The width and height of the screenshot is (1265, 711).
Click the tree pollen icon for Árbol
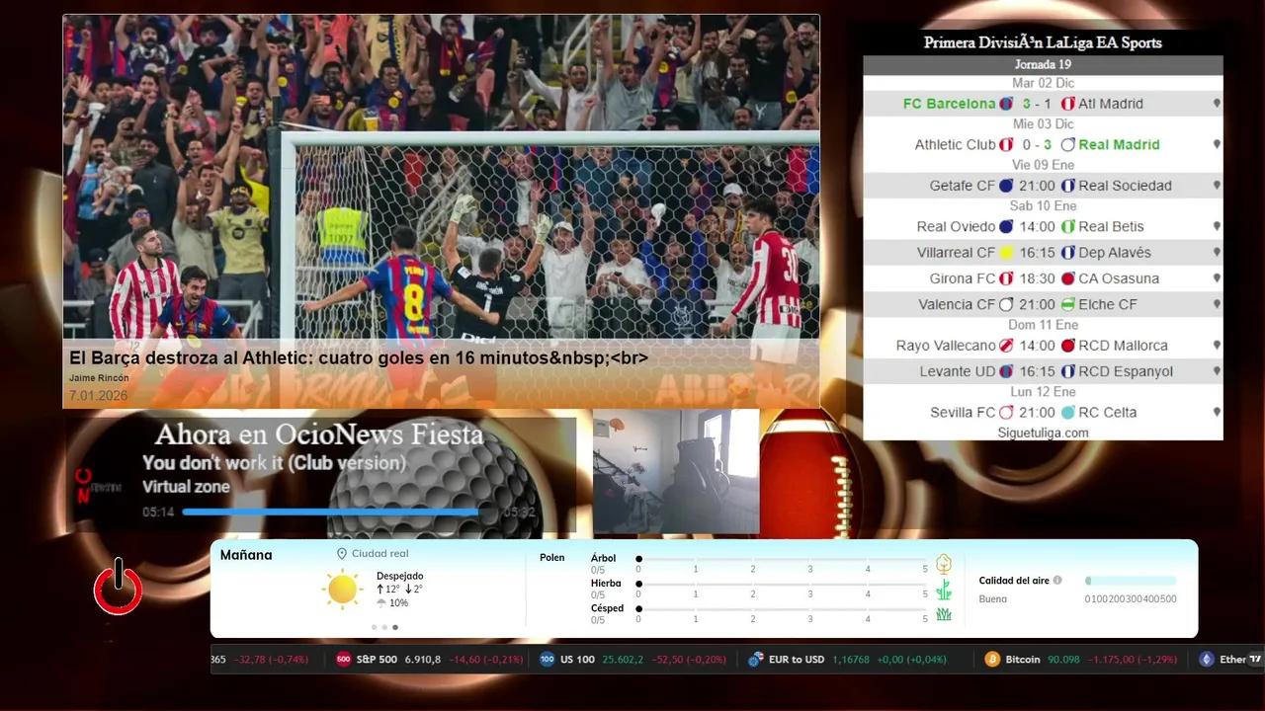click(944, 564)
